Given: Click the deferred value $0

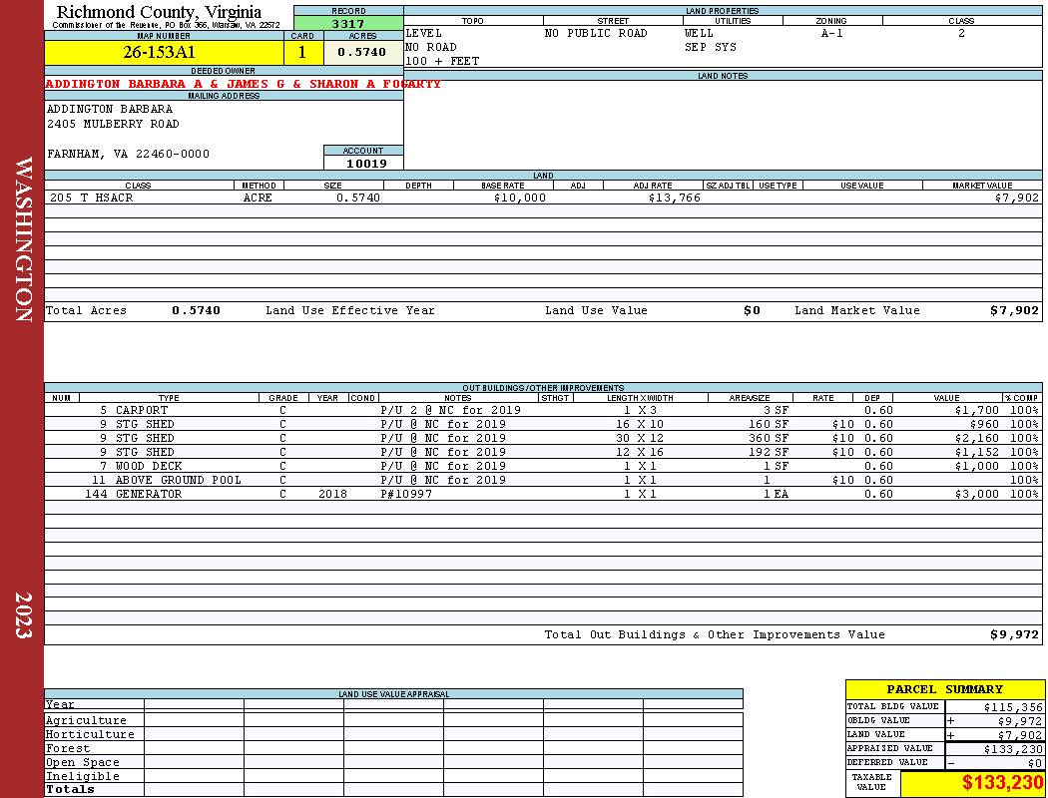Looking at the screenshot, I should click(1035, 763).
